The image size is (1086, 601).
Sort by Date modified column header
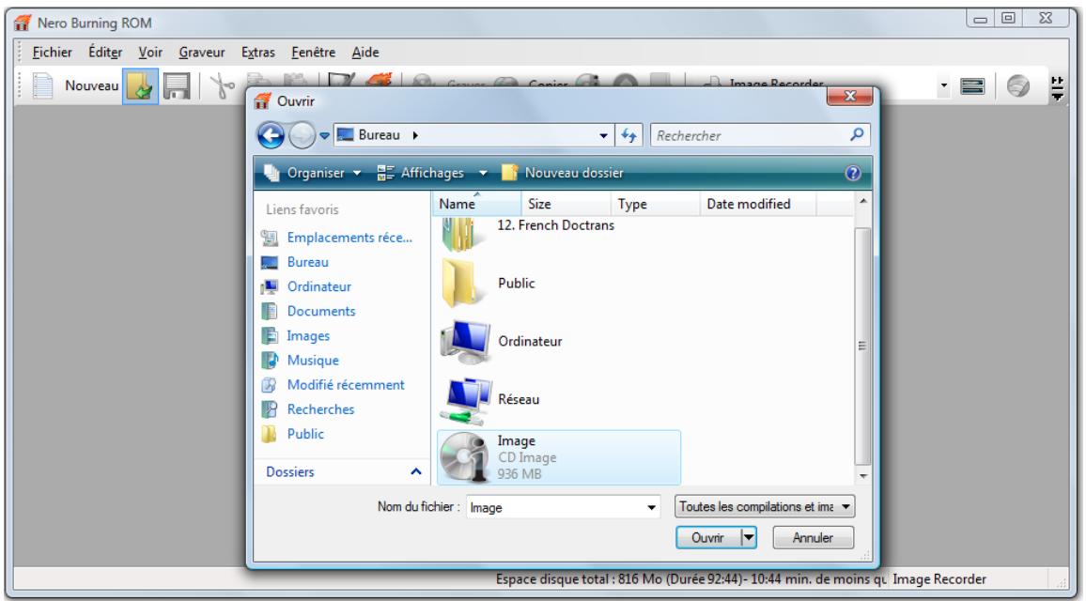click(758, 204)
